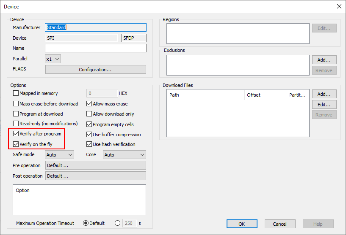Expand the Safe mode dropdown
The width and height of the screenshot is (346, 235).
coord(59,155)
